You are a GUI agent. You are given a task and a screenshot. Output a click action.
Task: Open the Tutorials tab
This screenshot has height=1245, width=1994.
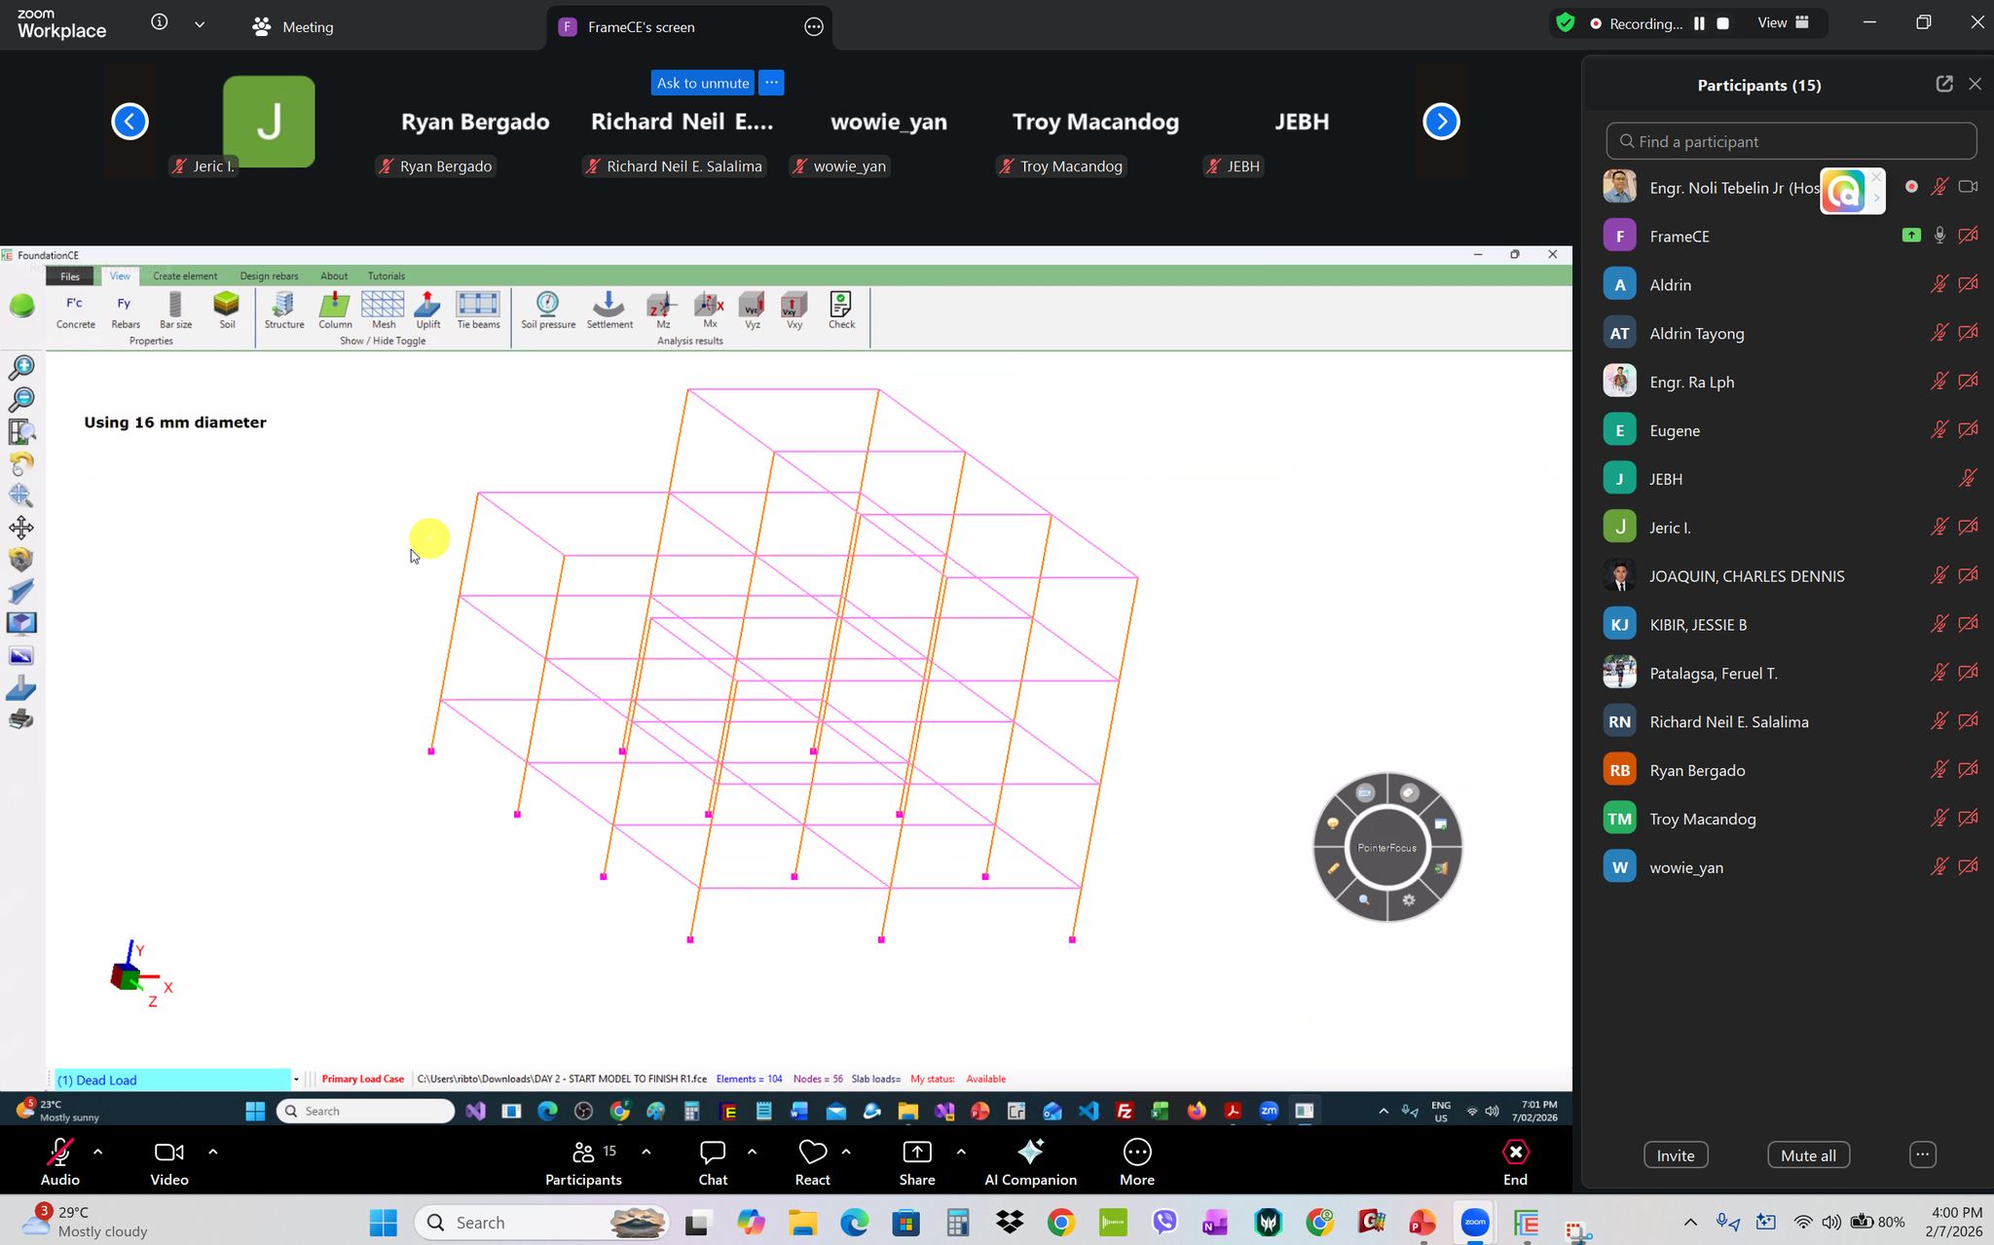pos(387,276)
